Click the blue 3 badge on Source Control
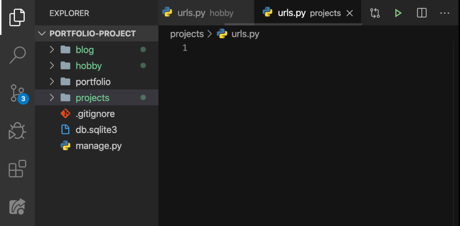 pyautogui.click(x=23, y=99)
